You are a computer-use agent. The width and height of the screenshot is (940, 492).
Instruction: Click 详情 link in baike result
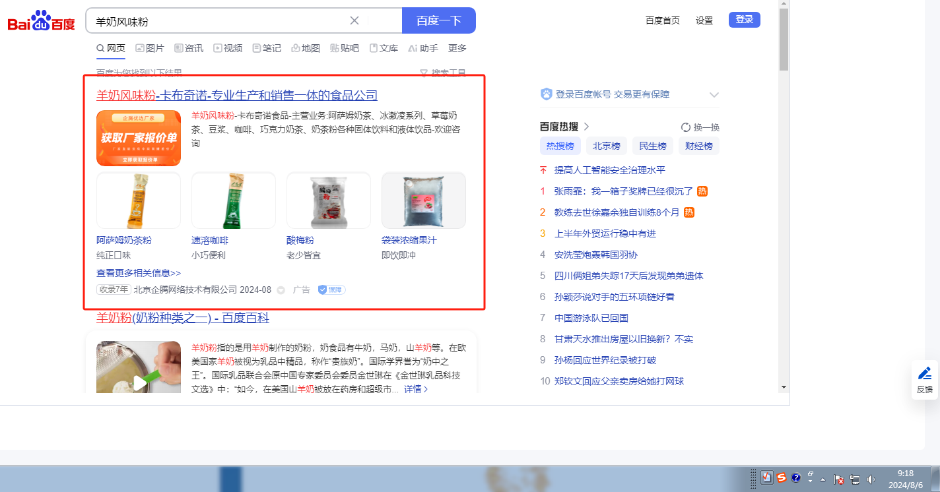tap(416, 389)
